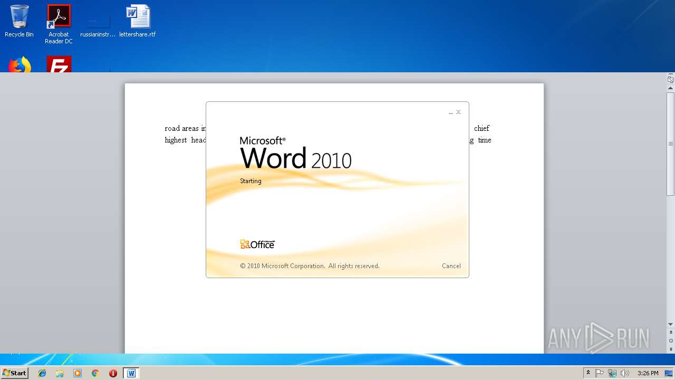Click the vertical scrollbar down arrow in Word
The width and height of the screenshot is (675, 380).
pyautogui.click(x=670, y=324)
